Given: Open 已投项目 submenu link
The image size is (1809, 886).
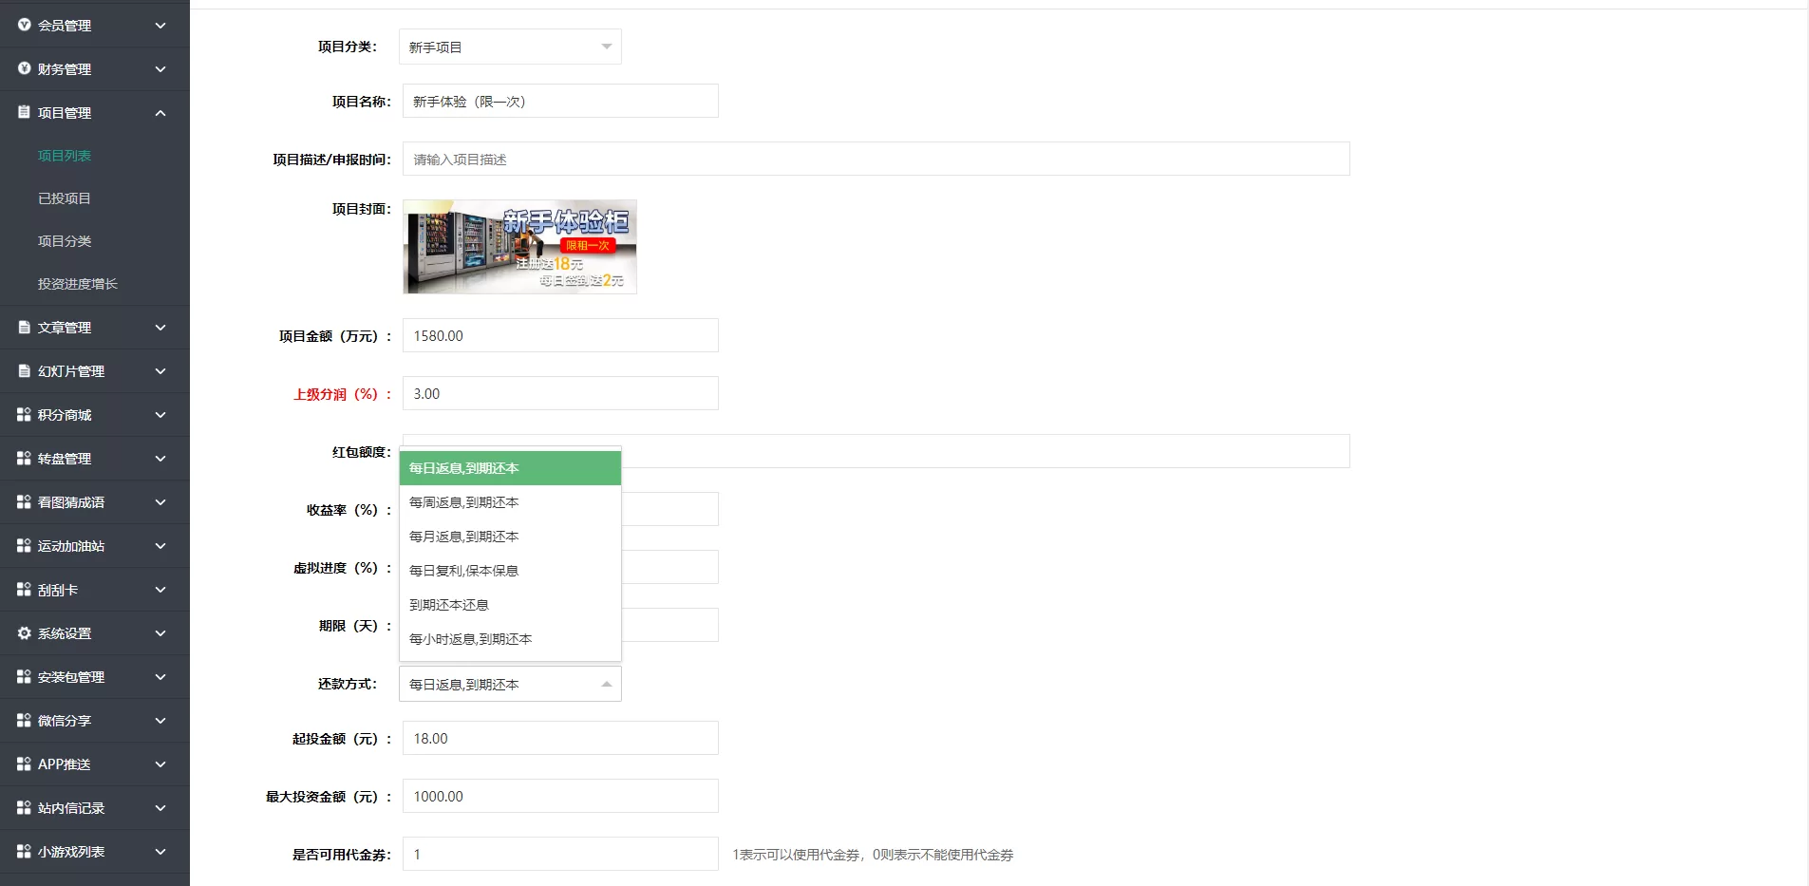Looking at the screenshot, I should (65, 198).
